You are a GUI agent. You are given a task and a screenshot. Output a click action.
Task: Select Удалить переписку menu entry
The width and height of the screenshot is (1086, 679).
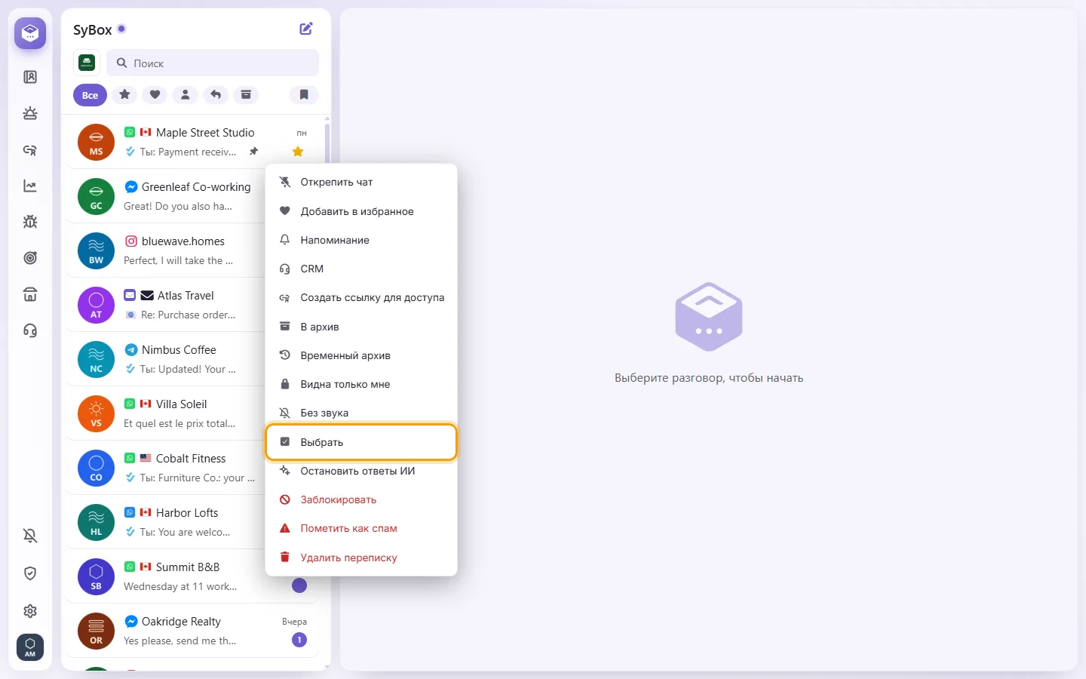click(361, 558)
